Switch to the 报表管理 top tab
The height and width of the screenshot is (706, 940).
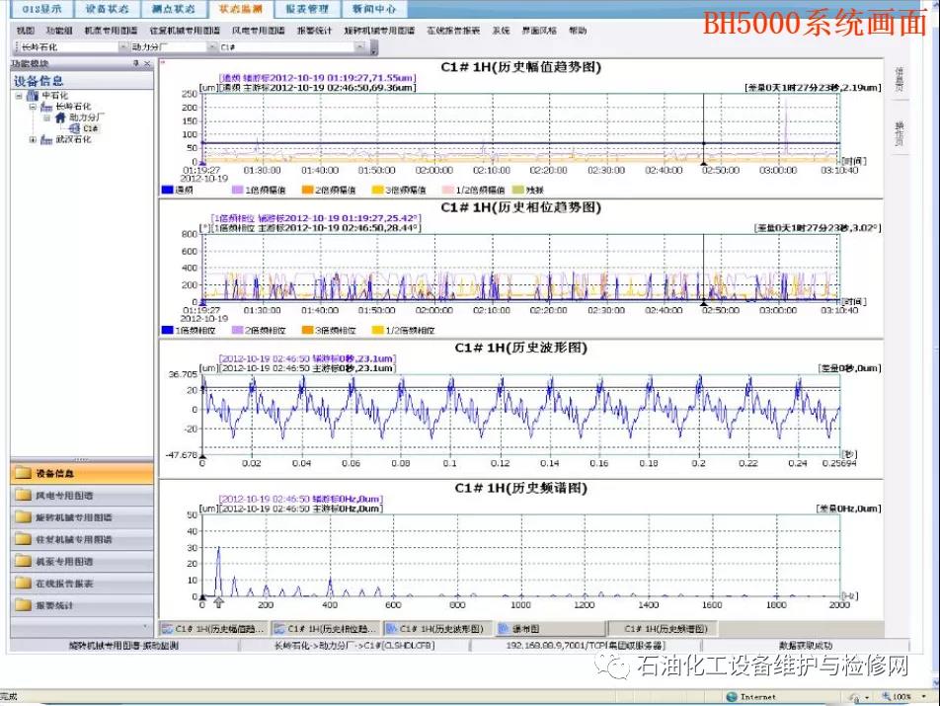[x=305, y=9]
